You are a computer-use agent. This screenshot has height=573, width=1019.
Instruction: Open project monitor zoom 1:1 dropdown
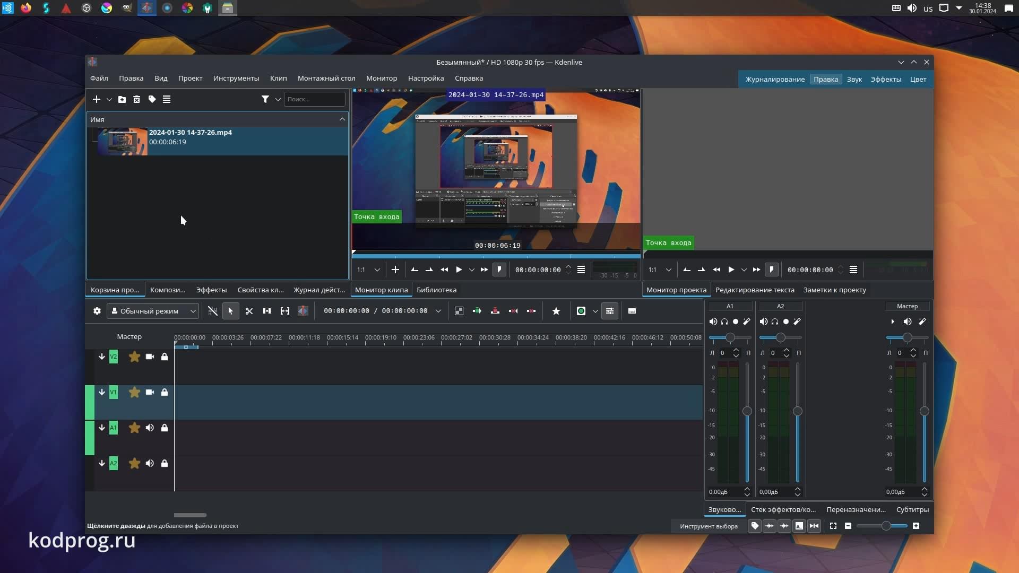tap(660, 270)
